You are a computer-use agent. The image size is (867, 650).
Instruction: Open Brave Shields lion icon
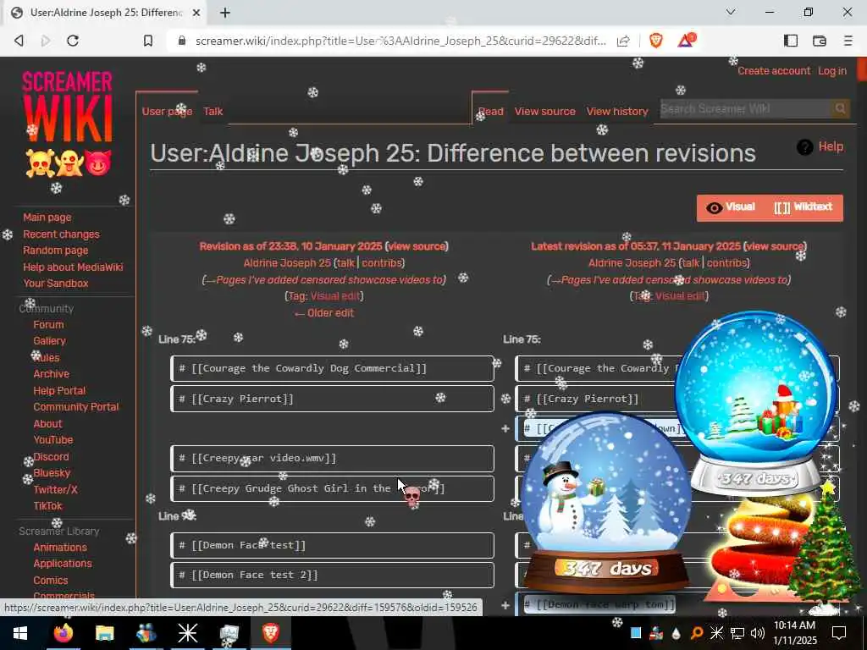tap(656, 41)
